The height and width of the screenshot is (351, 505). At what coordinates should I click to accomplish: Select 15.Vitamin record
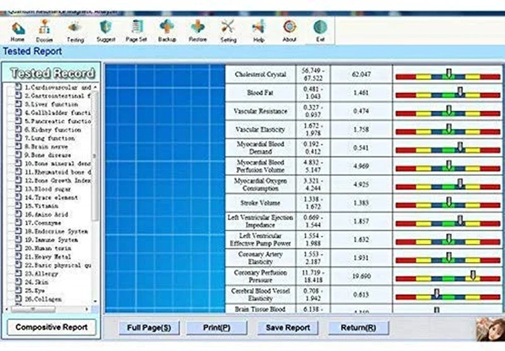pos(42,205)
